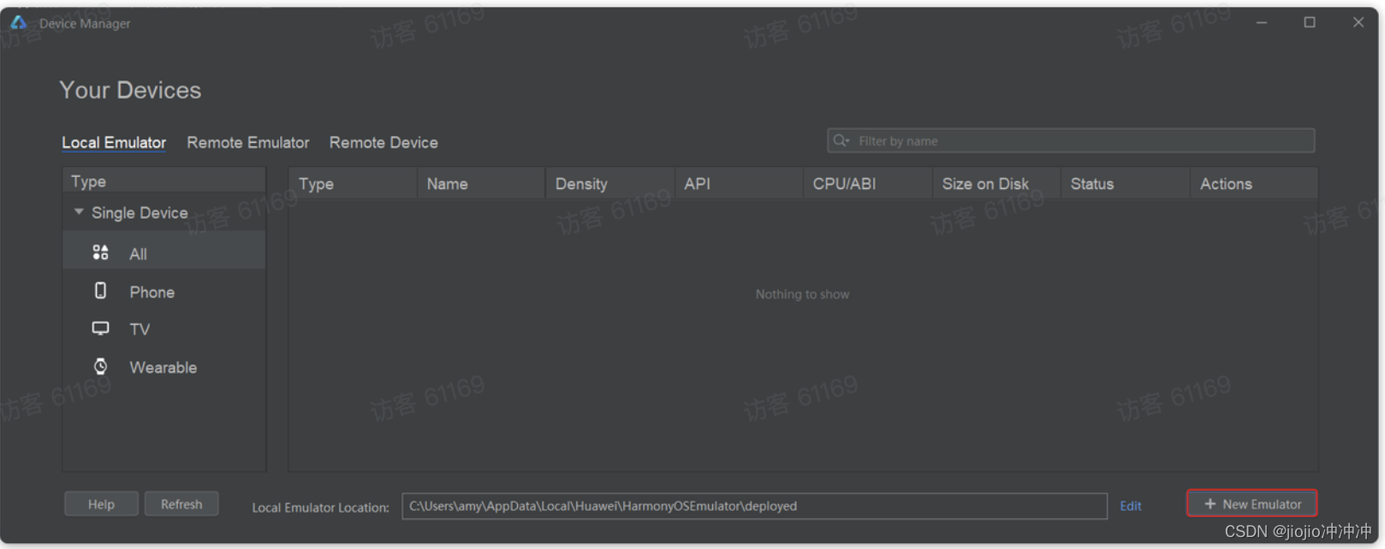Click the Nothing to show text

[802, 294]
